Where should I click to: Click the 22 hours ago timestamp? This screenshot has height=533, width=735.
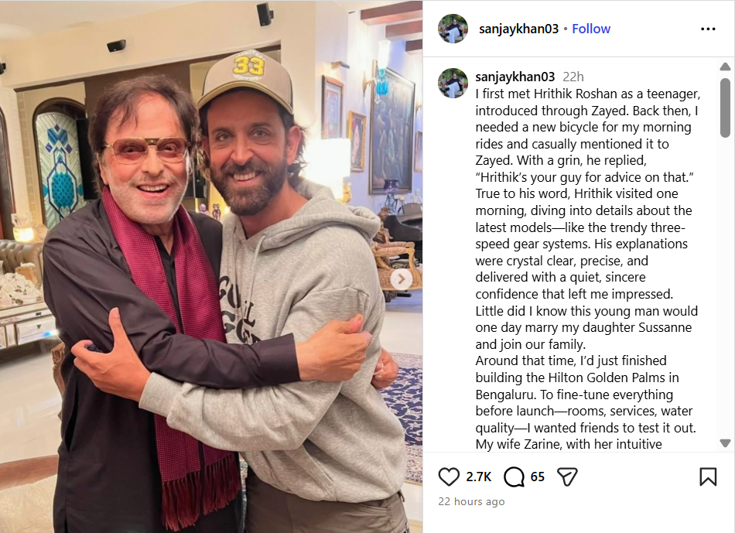(x=472, y=501)
